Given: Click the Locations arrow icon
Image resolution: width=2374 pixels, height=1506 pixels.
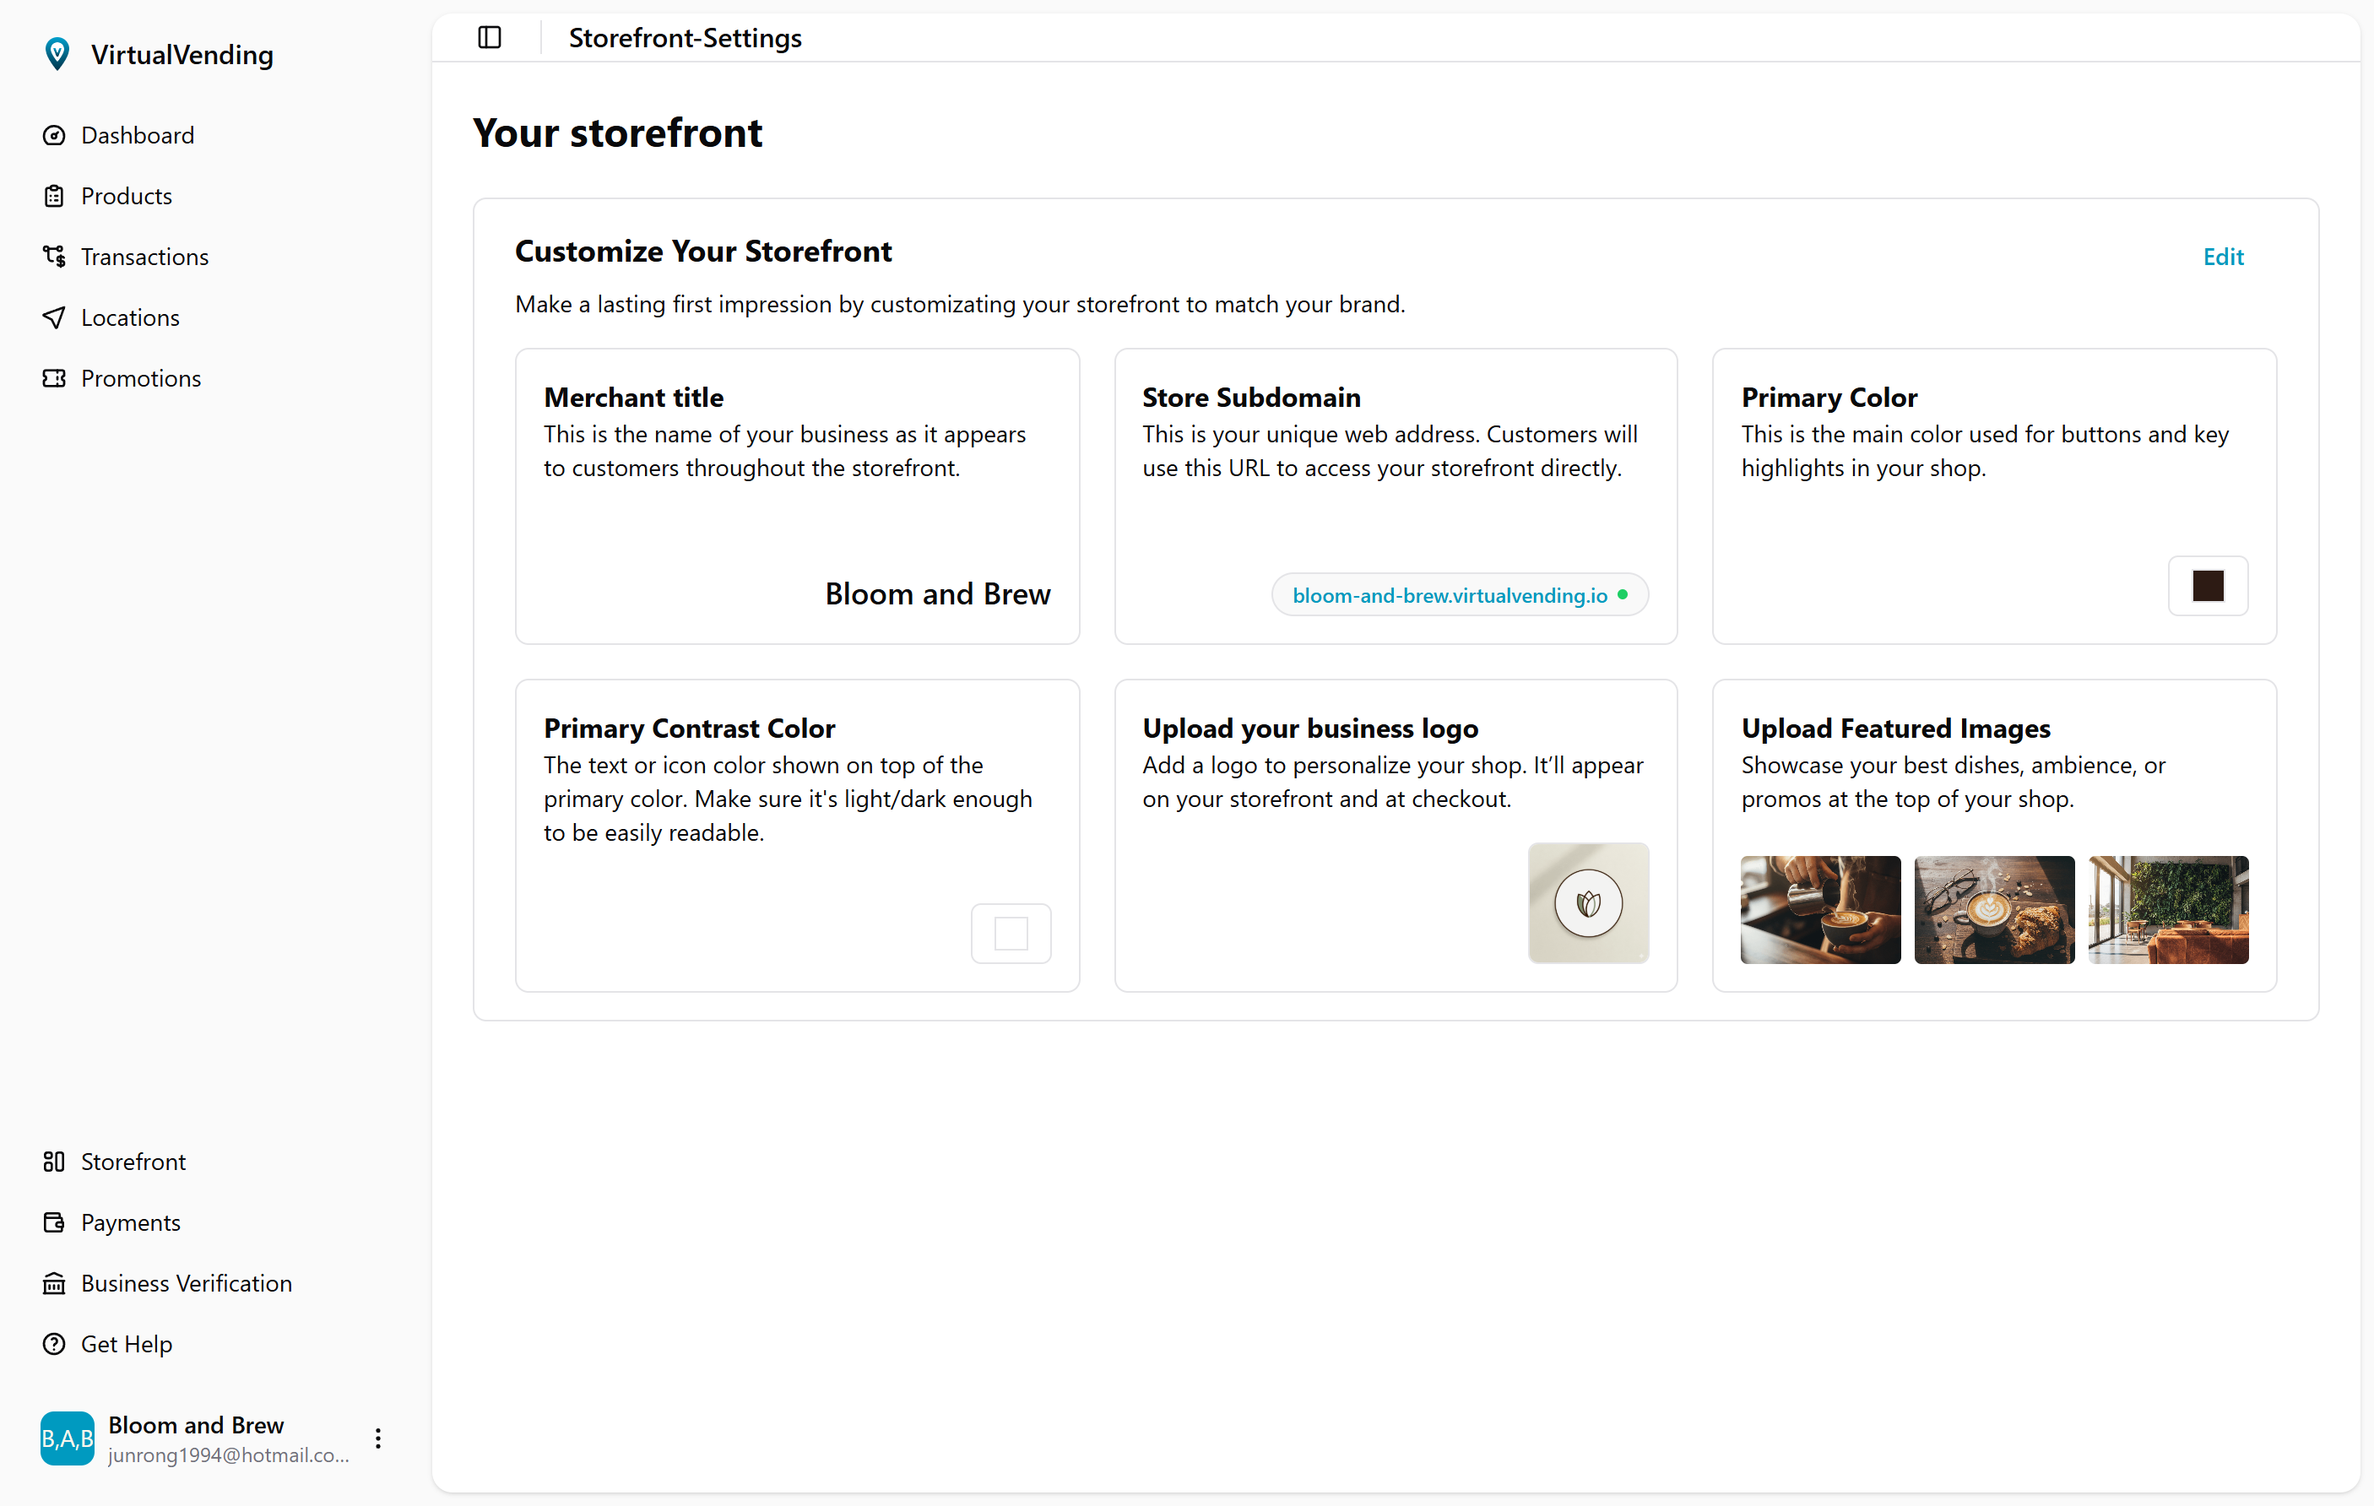Looking at the screenshot, I should (x=54, y=317).
